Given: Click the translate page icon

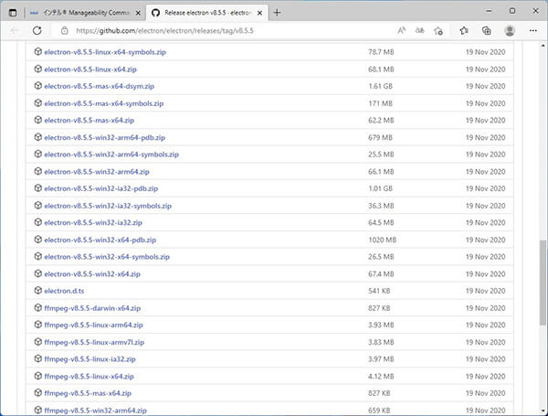Looking at the screenshot, I should [x=420, y=31].
